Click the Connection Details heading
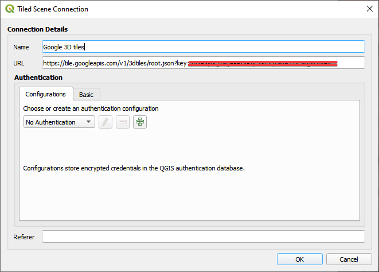 (37, 29)
